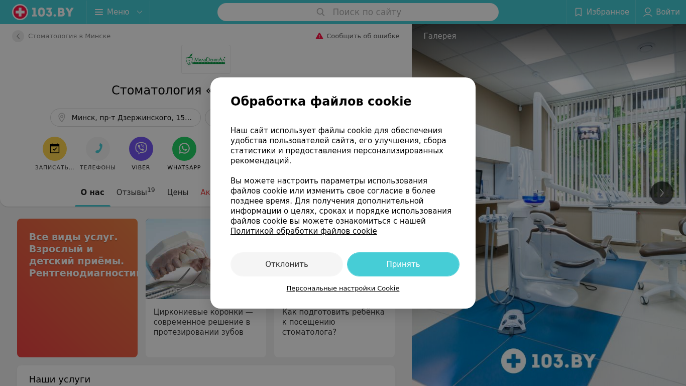The height and width of the screenshot is (386, 686).
Task: Open the МилаДентал clinic logo thumbnail
Action: (206, 59)
